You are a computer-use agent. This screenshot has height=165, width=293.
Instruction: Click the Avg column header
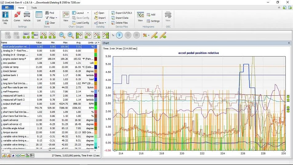[75, 42]
